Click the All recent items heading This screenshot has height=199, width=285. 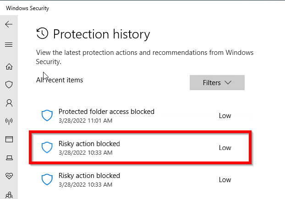tap(60, 80)
